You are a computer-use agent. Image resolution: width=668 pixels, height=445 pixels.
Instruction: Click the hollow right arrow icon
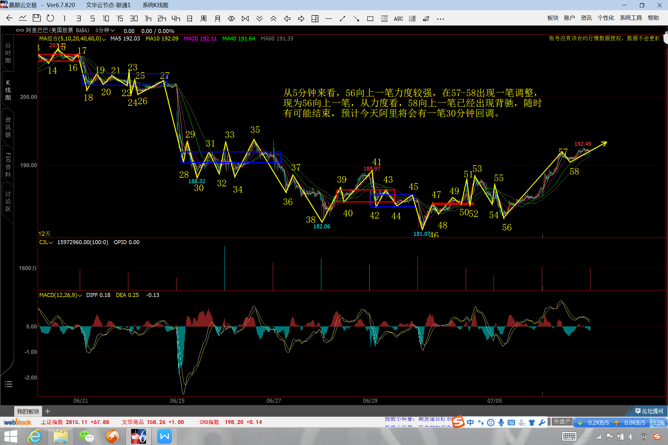click(x=301, y=19)
